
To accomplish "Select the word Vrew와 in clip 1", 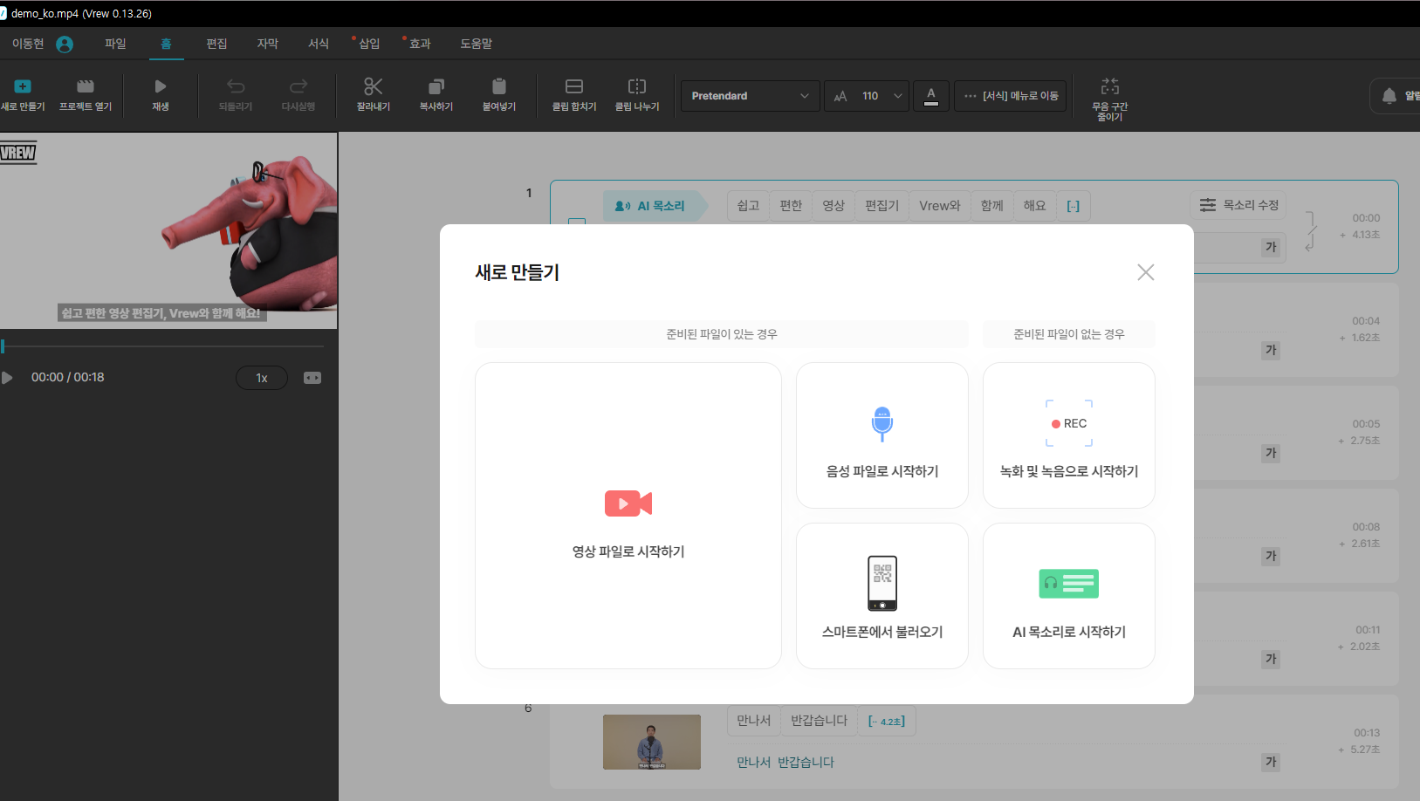I will [939, 206].
